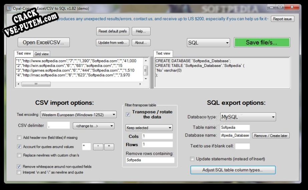Toggle Transpose / rotate the data checkbox
308x190 pixels.
[x=128, y=114]
